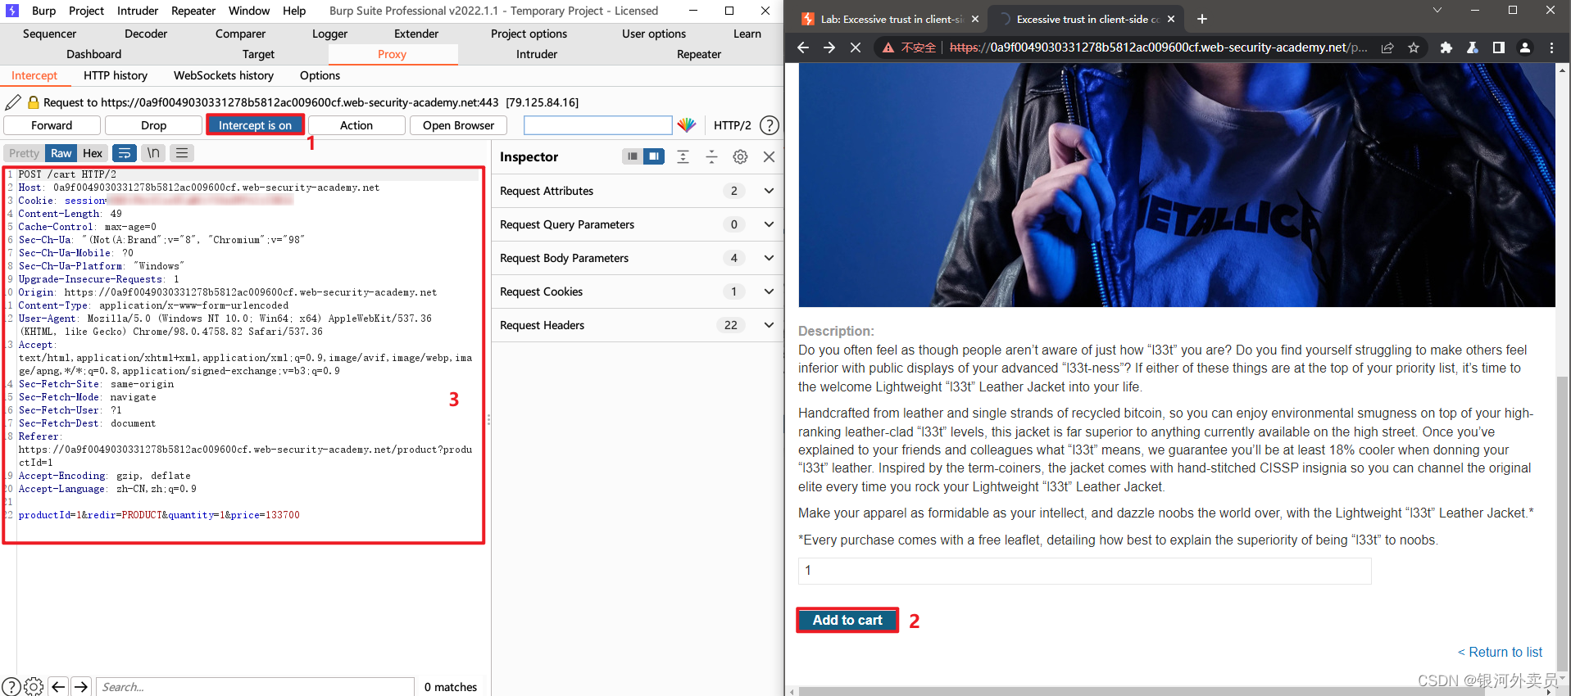The image size is (1571, 696).
Task: Go to previous search match arrow
Action: click(58, 687)
